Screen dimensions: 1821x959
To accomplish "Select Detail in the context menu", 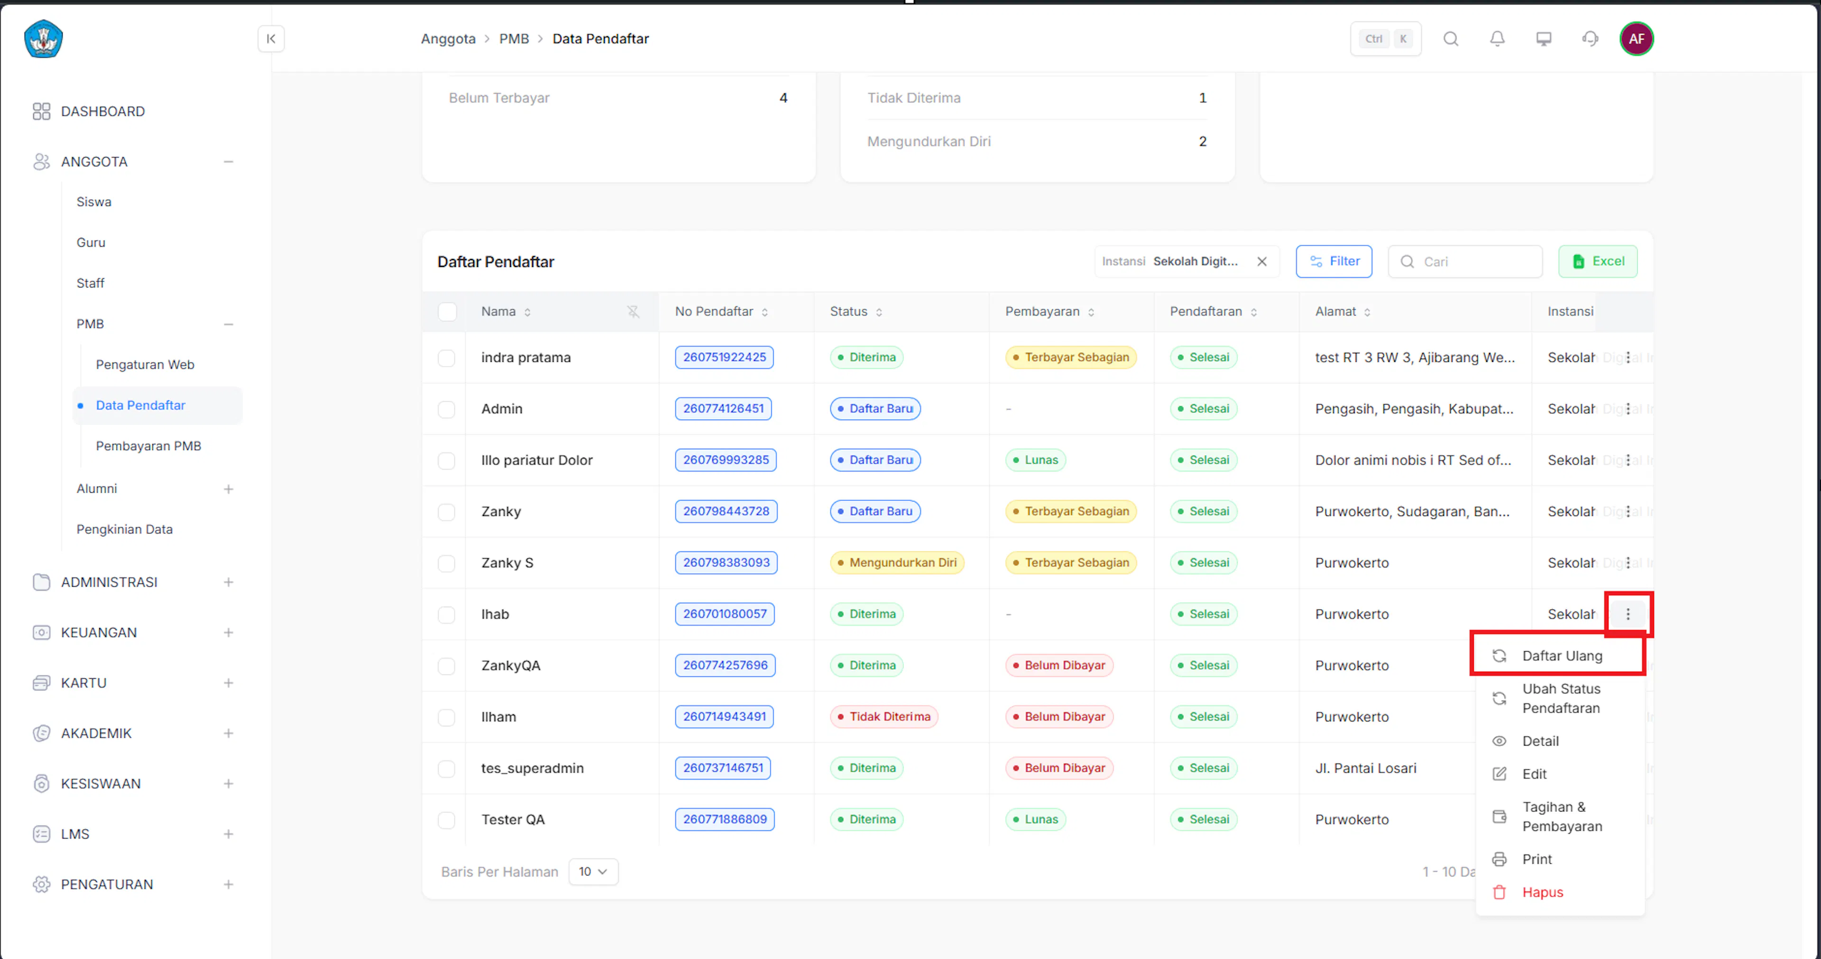I will point(1559,741).
